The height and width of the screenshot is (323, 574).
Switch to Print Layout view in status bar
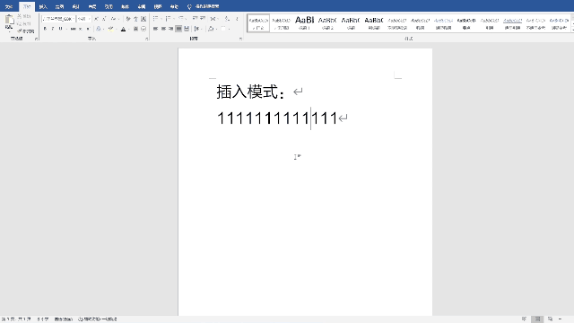pos(537,319)
